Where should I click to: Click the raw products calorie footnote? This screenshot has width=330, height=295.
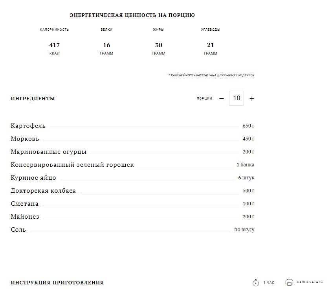click(211, 75)
